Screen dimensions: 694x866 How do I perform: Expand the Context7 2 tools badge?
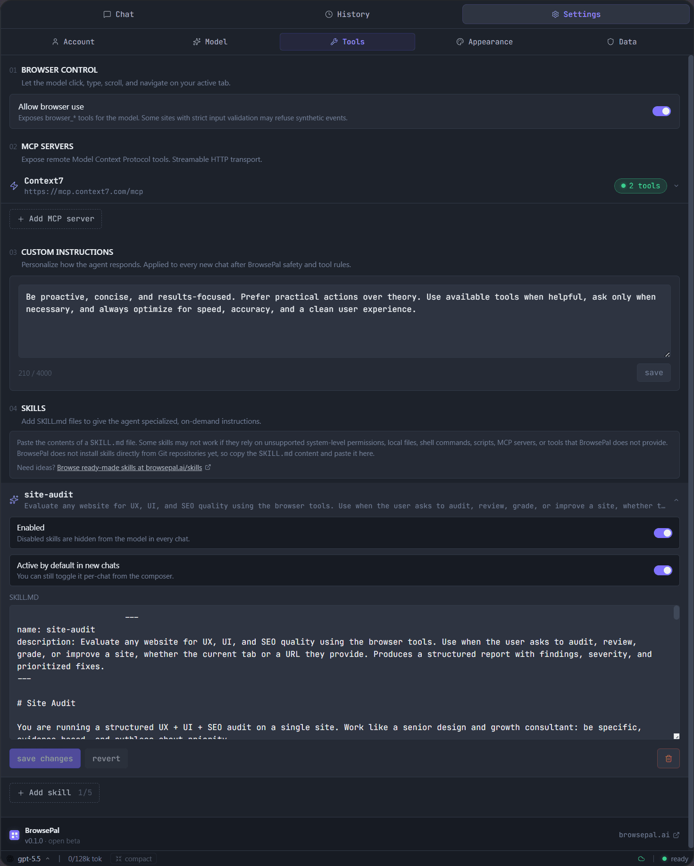pos(640,185)
